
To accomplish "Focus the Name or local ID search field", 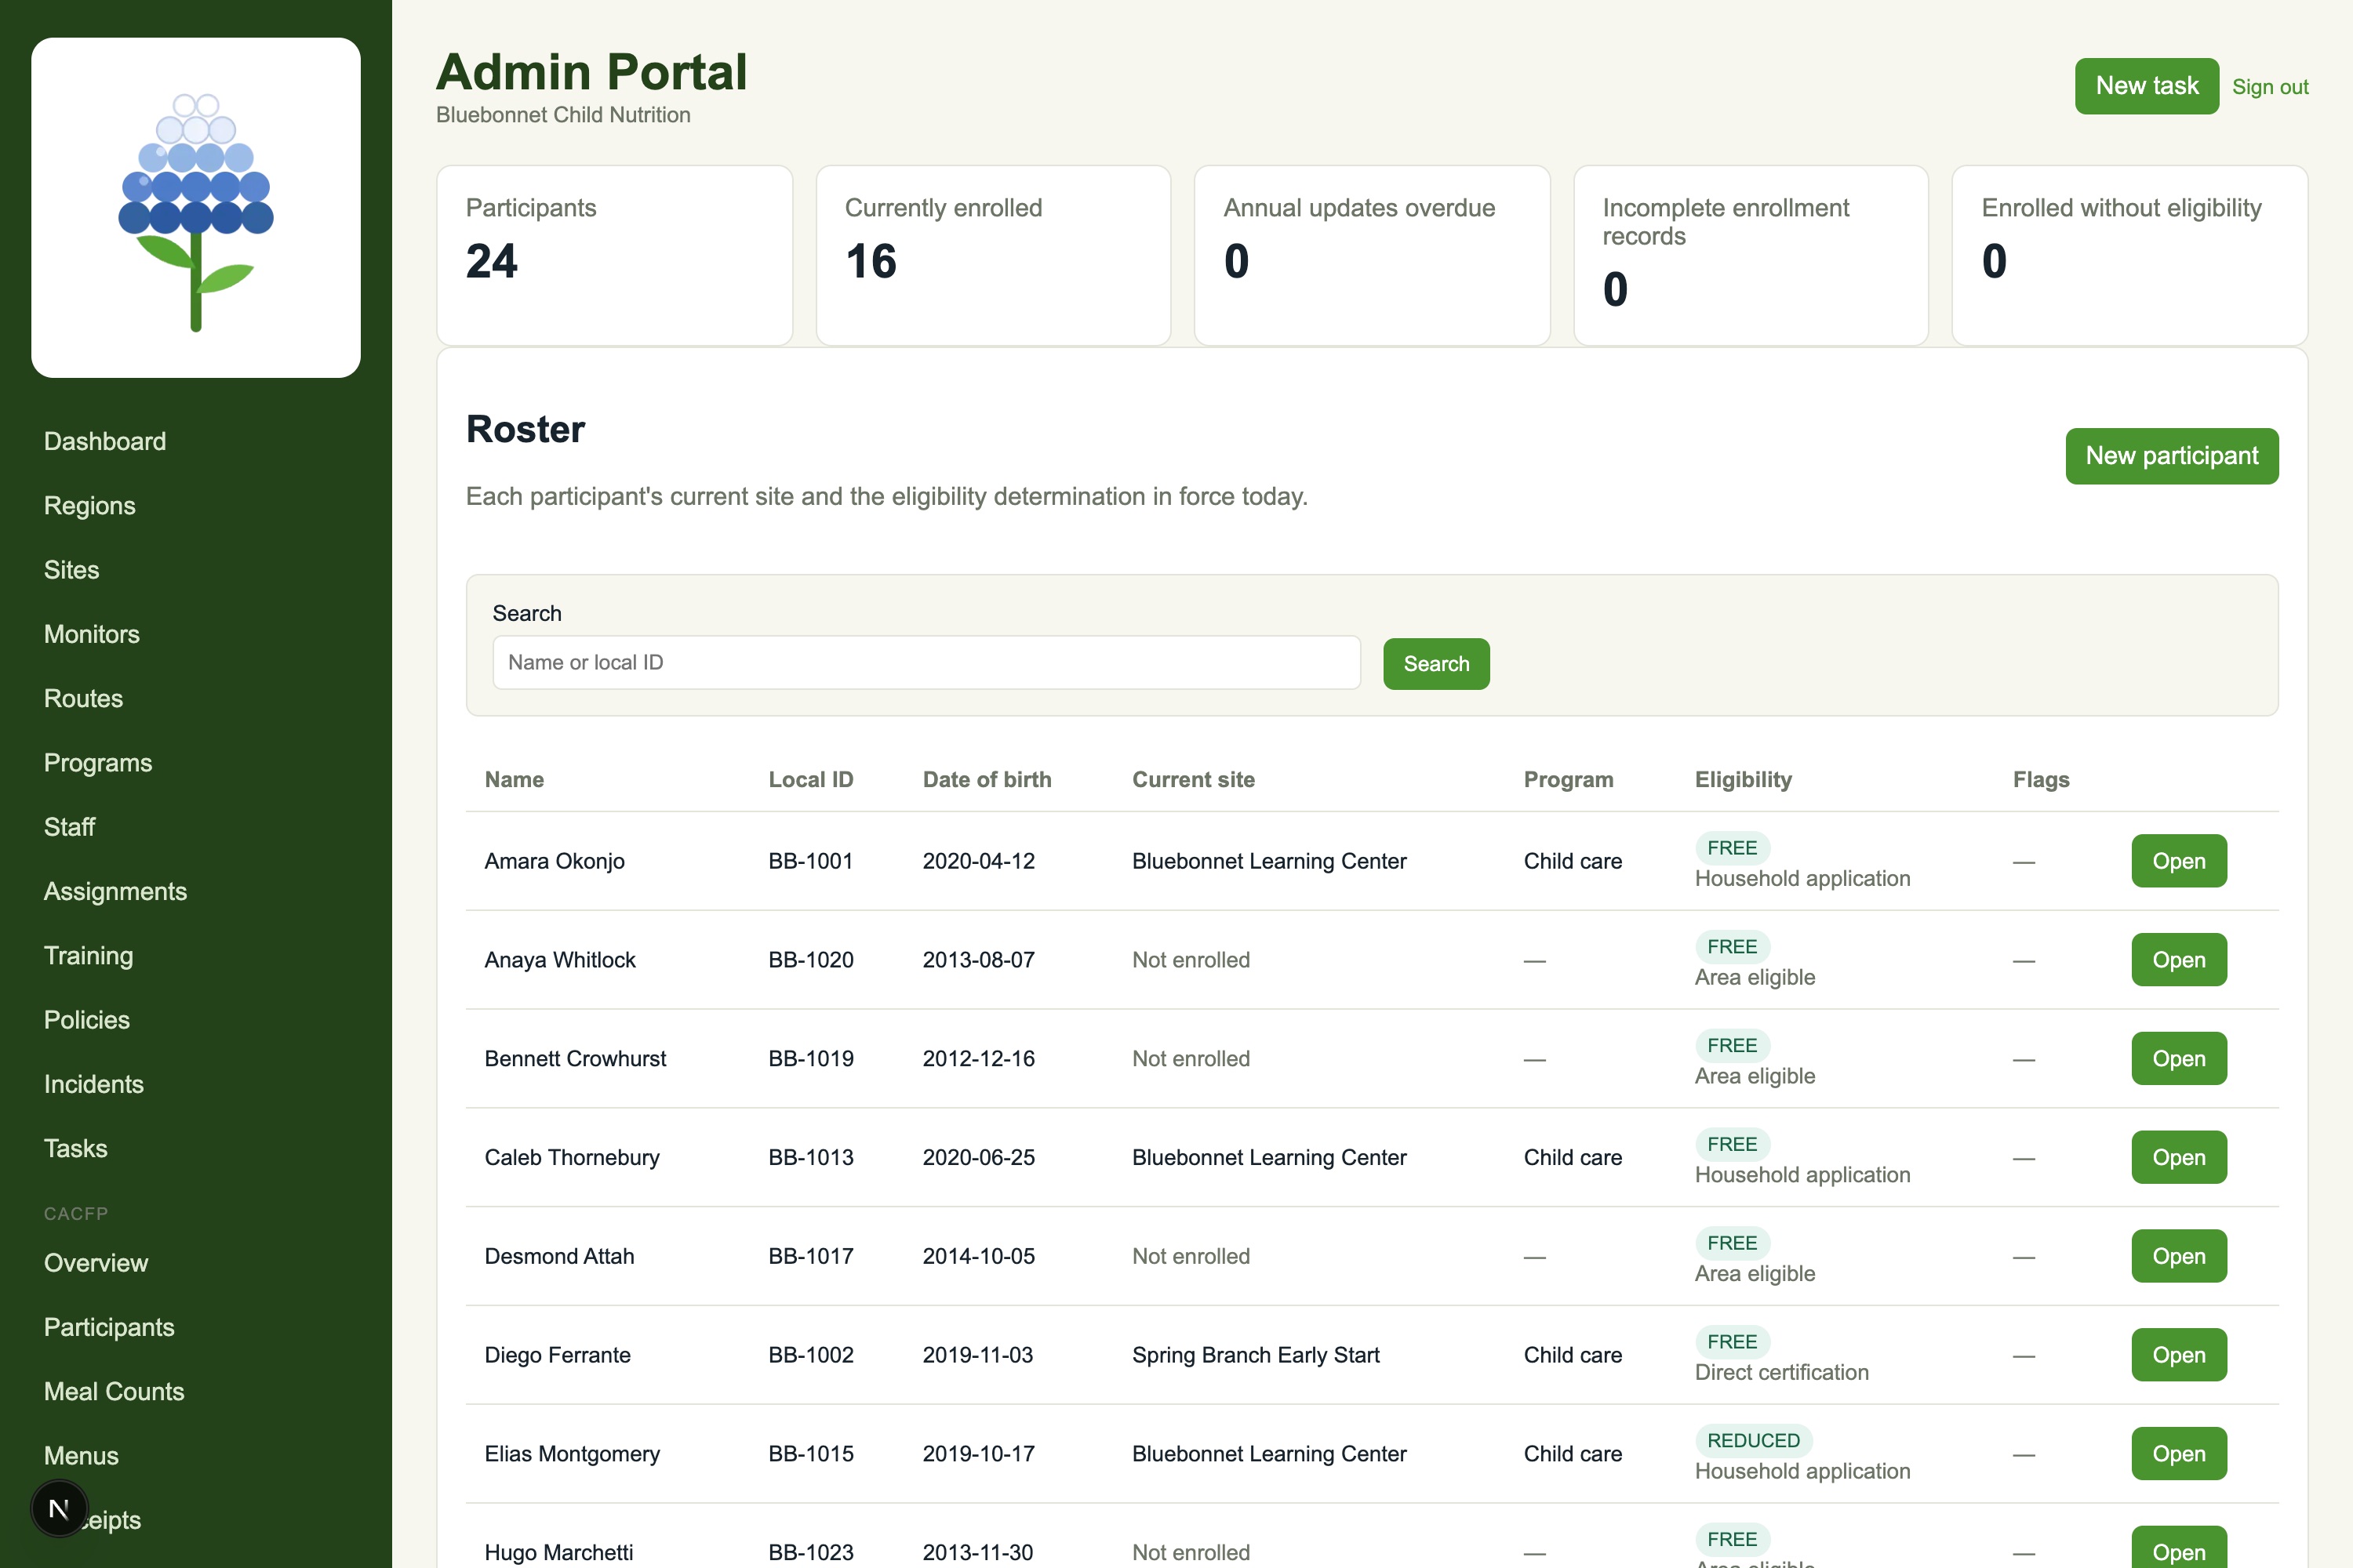I will coord(926,662).
